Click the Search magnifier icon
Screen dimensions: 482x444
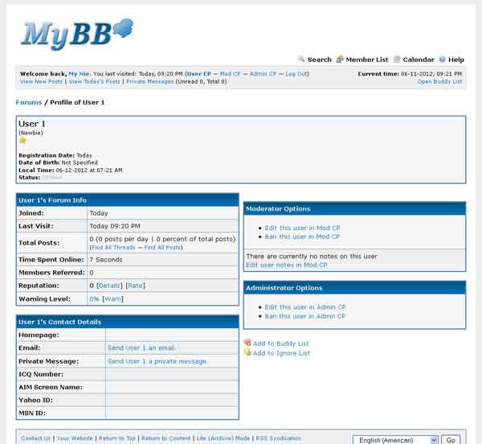pyautogui.click(x=301, y=60)
